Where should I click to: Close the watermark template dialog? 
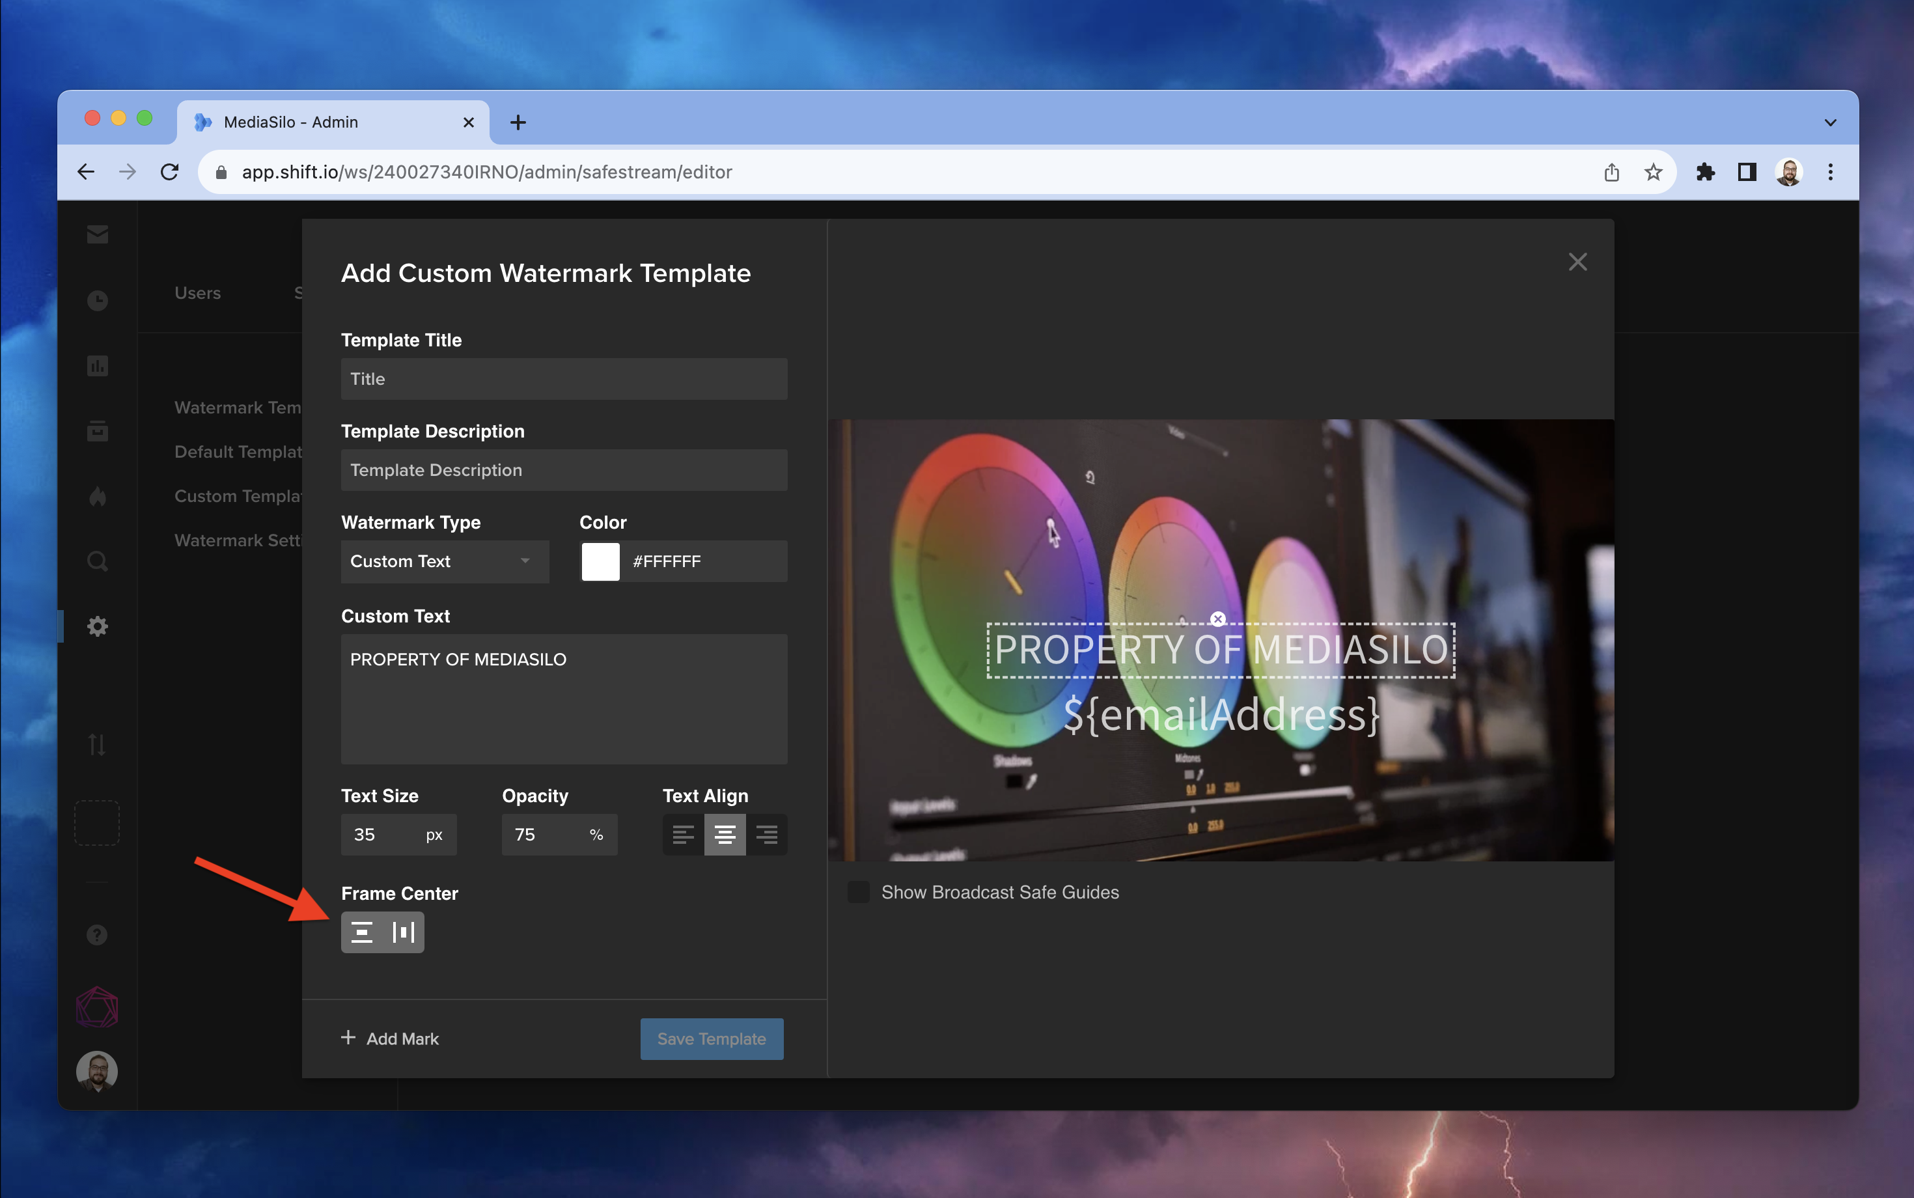1577,262
